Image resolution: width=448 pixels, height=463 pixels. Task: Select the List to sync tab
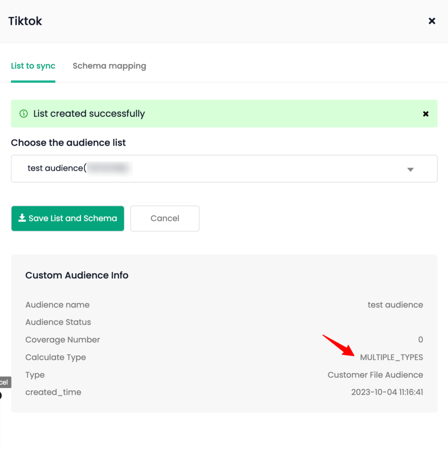33,66
